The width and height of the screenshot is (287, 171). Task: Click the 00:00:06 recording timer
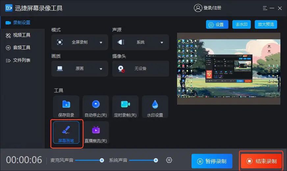click(x=24, y=160)
